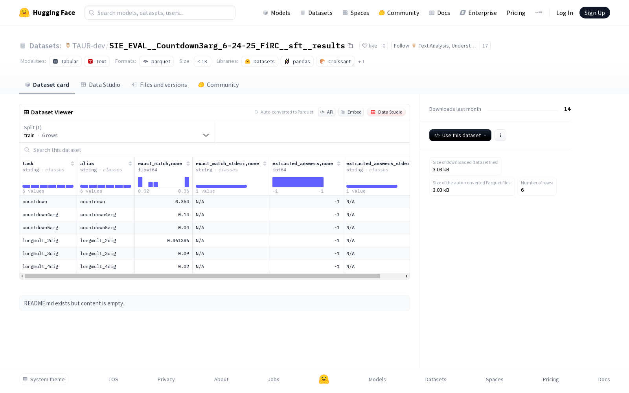Follow Text Analysis organization button
This screenshot has width=629, height=393.
pos(436,46)
